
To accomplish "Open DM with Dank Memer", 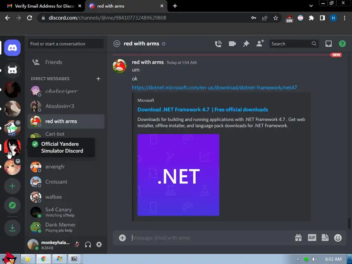I will click(x=66, y=227).
